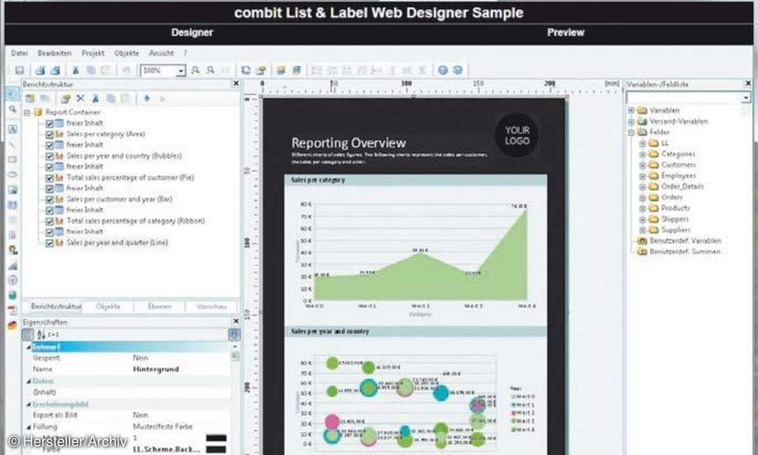Close the Berichtsstruktur panel
This screenshot has height=455, width=758.
click(x=236, y=84)
